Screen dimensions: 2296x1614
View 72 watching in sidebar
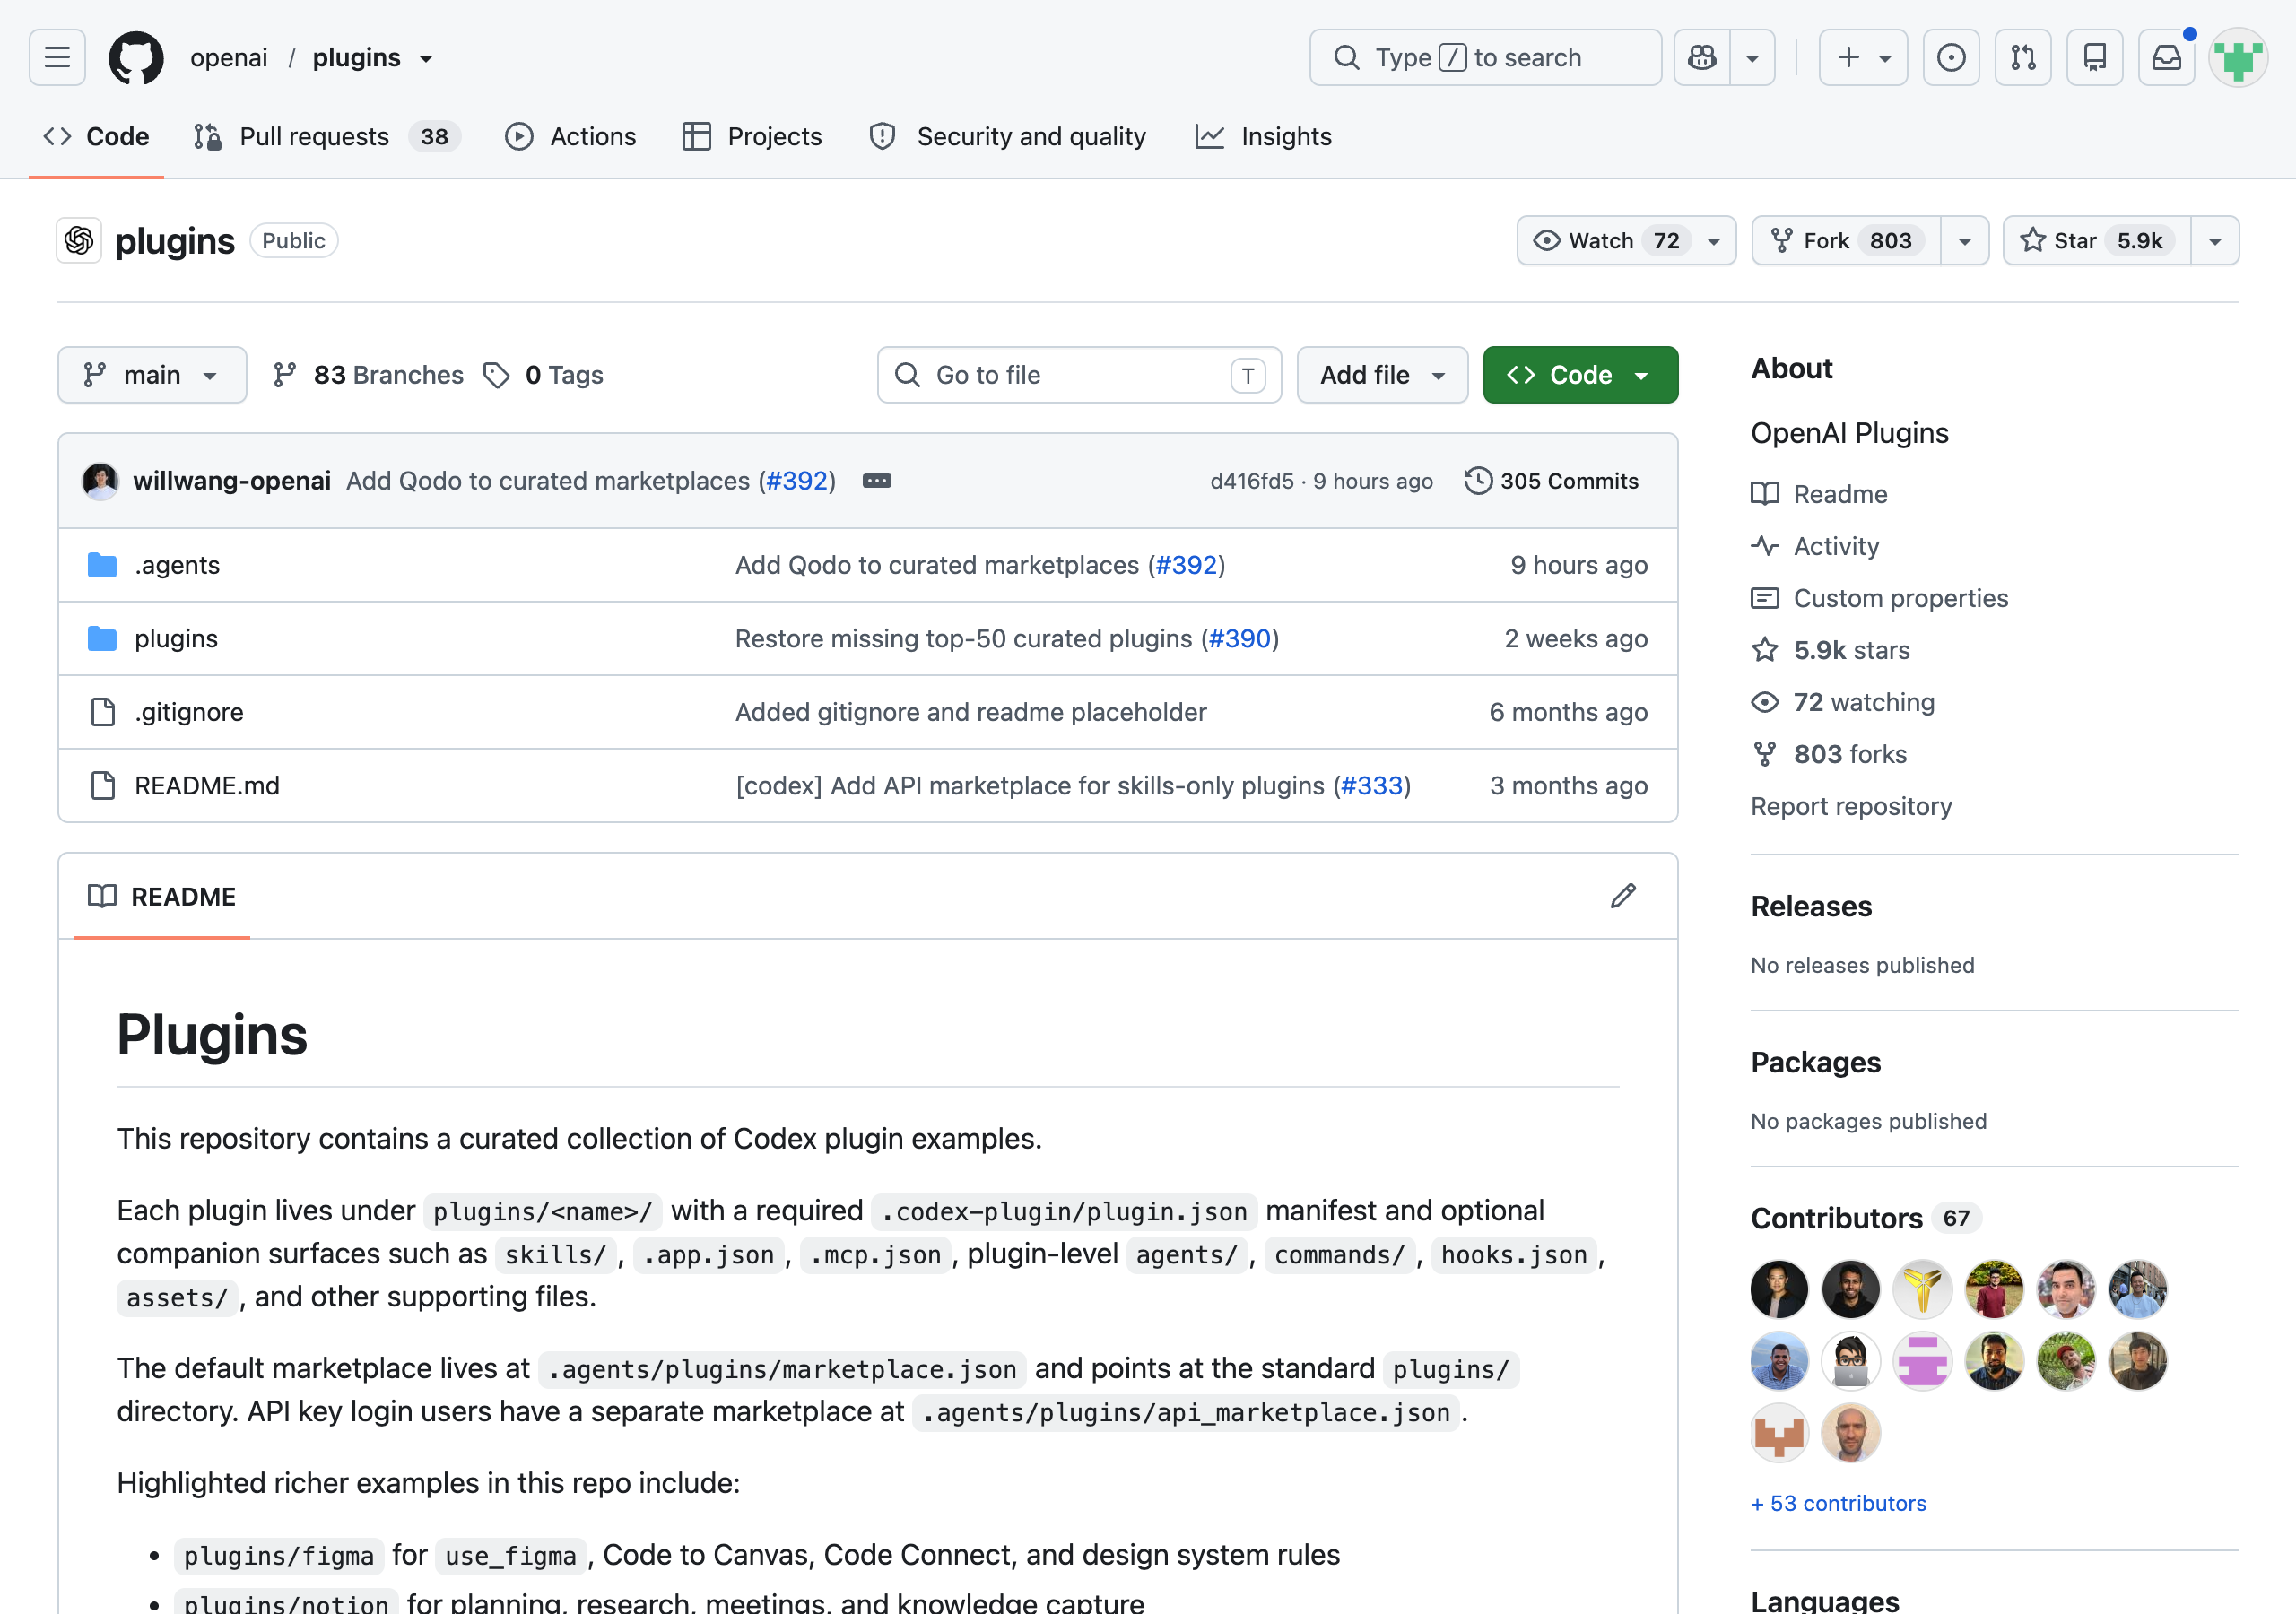pyautogui.click(x=1843, y=702)
